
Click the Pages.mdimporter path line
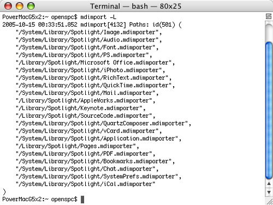pos(77,146)
